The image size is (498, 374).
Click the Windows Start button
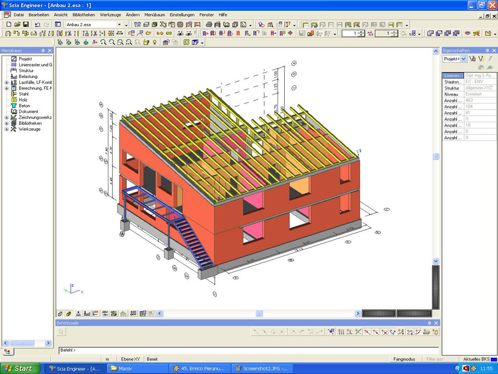(20, 368)
